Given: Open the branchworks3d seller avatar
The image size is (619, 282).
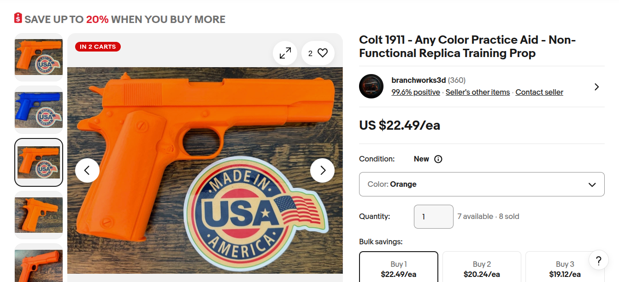Looking at the screenshot, I should pyautogui.click(x=371, y=86).
